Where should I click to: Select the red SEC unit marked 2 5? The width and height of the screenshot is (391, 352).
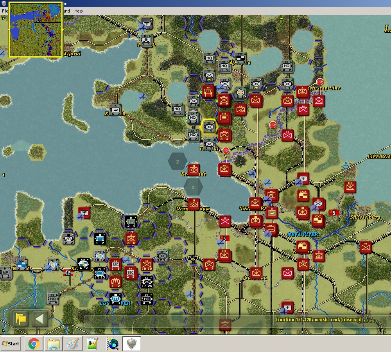click(x=131, y=273)
